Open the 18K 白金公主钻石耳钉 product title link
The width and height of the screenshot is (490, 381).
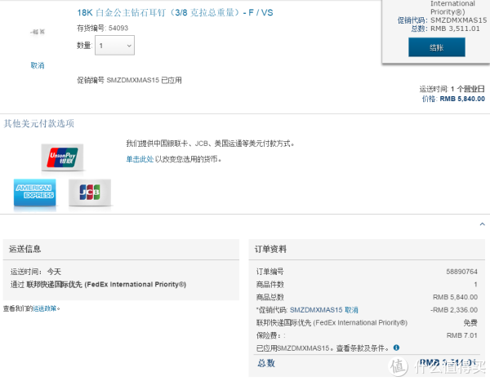(x=175, y=12)
